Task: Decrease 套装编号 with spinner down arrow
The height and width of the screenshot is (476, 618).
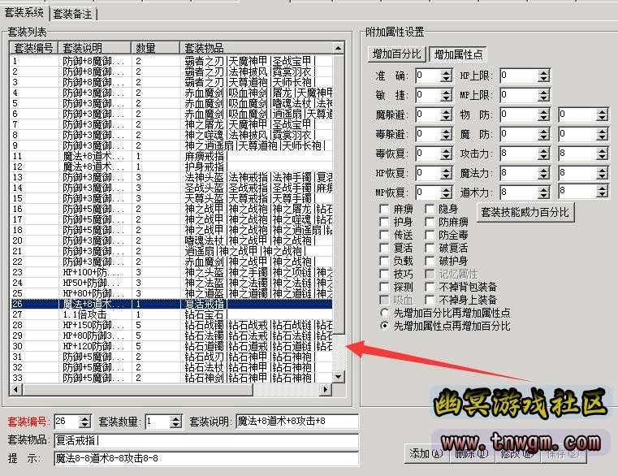Action: (84, 425)
